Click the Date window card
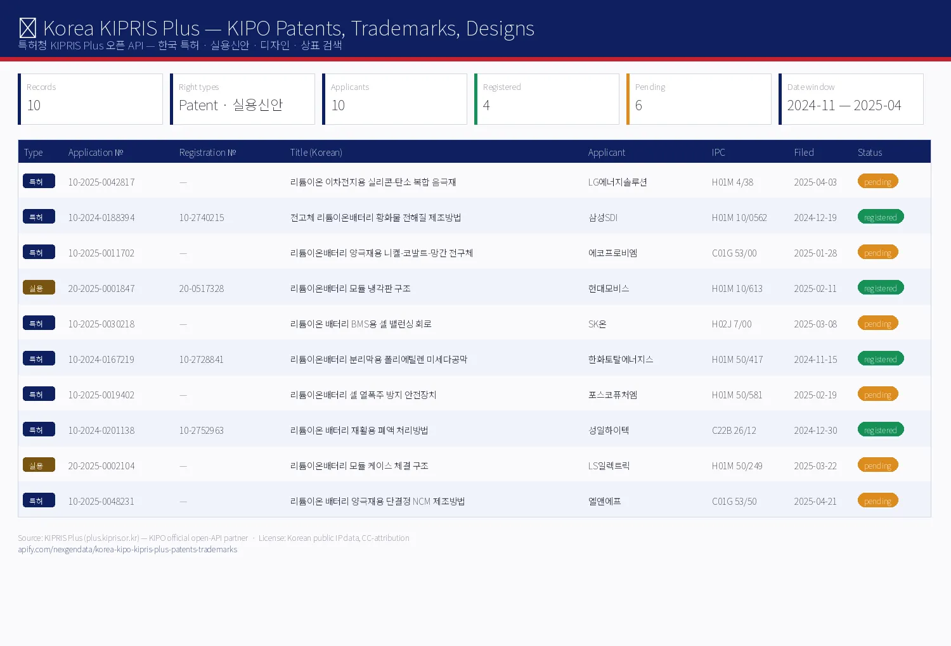The height and width of the screenshot is (646, 951). [x=851, y=99]
